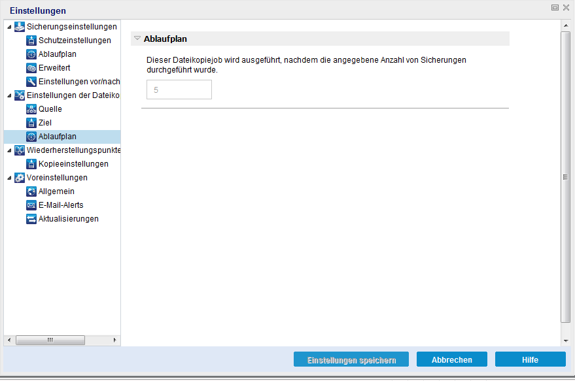Click the Sicherungseinstellungen label

(72, 27)
